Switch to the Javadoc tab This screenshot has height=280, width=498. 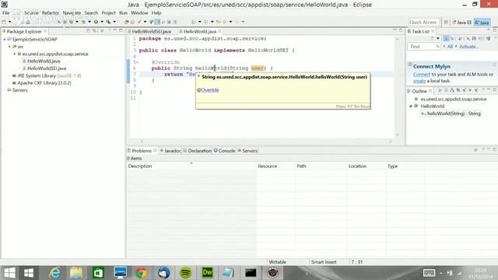170,151
